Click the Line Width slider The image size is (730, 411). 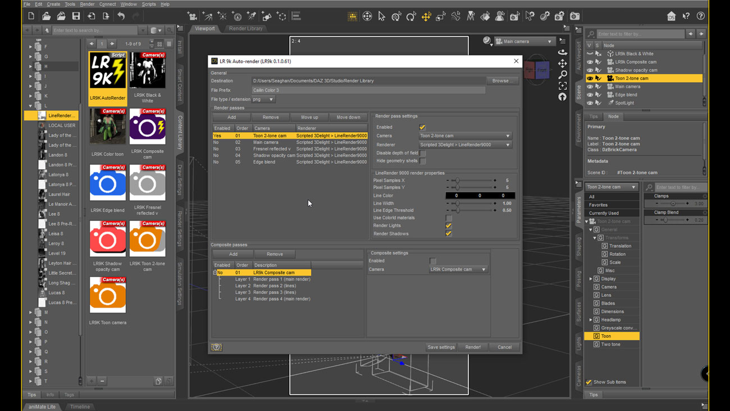[x=471, y=203]
